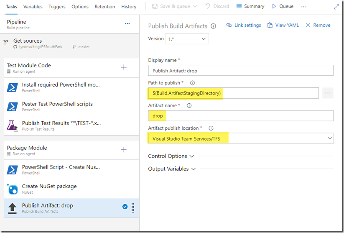Click drag handle of Publish Artifact task
This screenshot has height=233, width=344.
coord(133,208)
